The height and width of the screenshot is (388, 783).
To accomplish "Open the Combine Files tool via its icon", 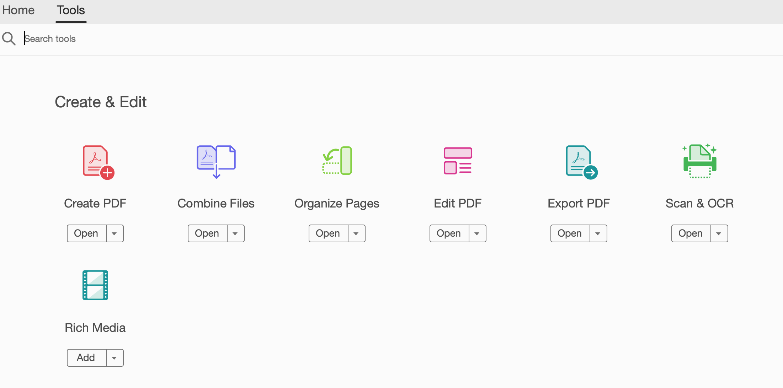I will pyautogui.click(x=216, y=162).
